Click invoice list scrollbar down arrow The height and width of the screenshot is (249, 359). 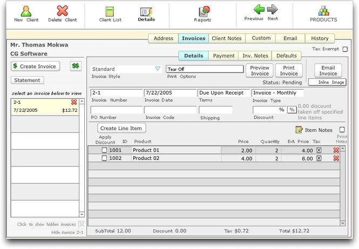(82, 214)
